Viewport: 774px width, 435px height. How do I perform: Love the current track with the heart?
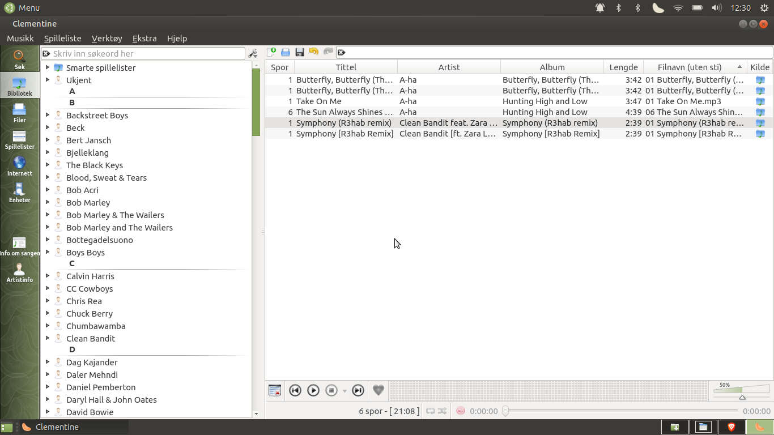(x=378, y=390)
